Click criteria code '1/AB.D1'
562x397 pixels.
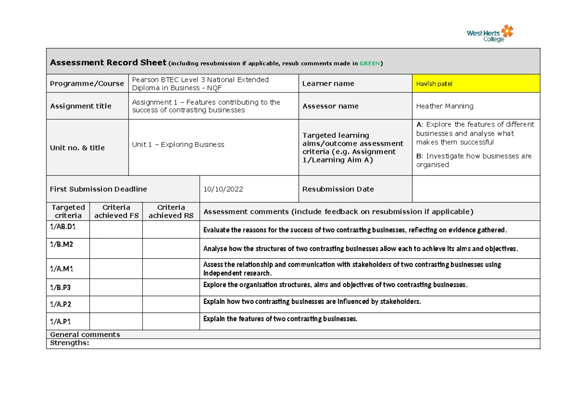[x=63, y=227]
